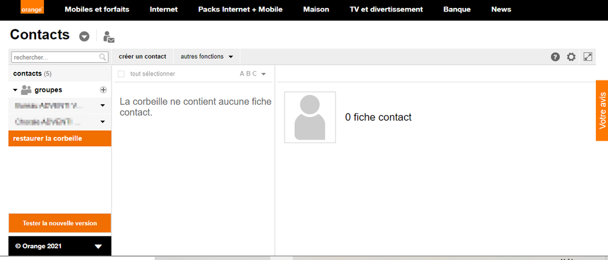Open the help question mark icon
The image size is (608, 260).
(x=555, y=57)
